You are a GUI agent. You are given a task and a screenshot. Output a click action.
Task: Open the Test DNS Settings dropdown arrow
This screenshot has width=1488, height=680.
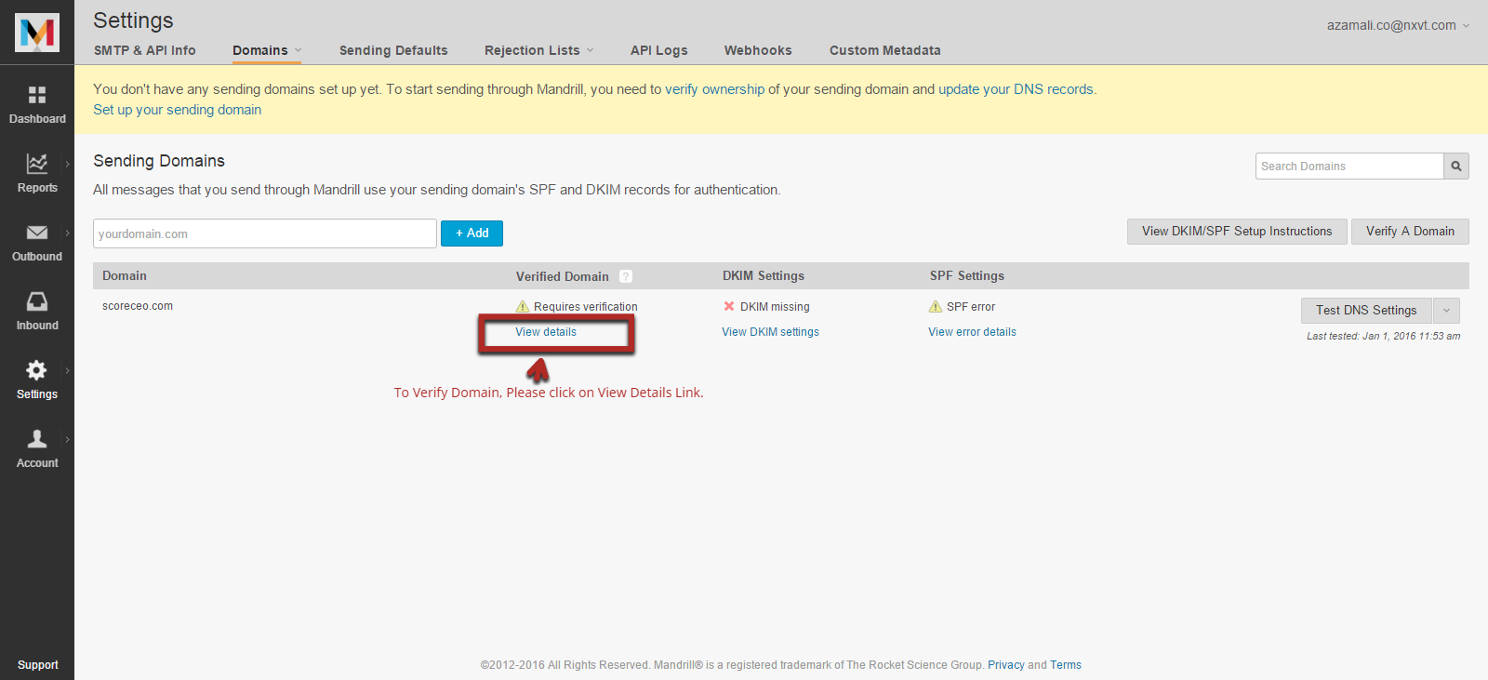(1446, 311)
